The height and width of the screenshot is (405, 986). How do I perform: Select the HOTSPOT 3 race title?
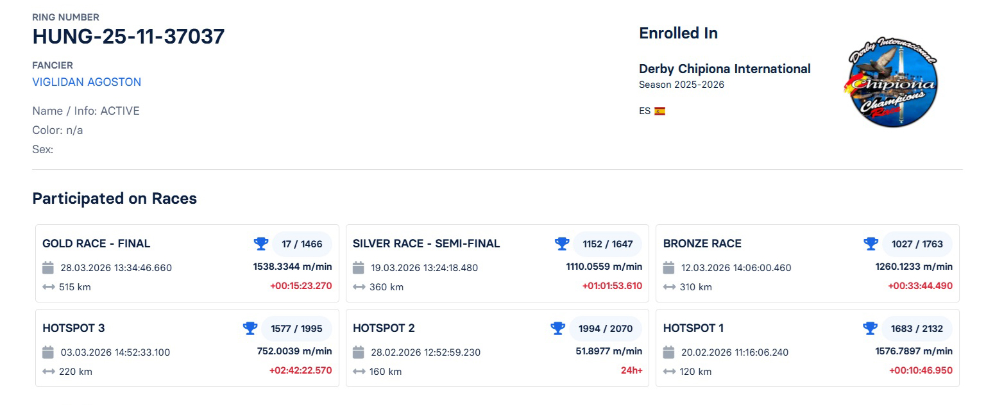(x=73, y=328)
